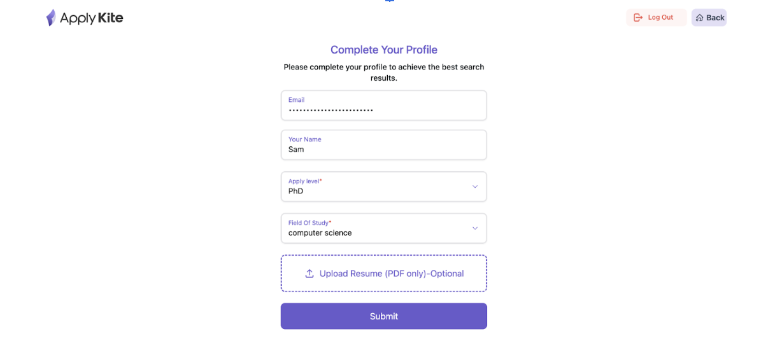This screenshot has height=359, width=782.
Task: Click the ApplyKite brand name text
Action: click(91, 18)
